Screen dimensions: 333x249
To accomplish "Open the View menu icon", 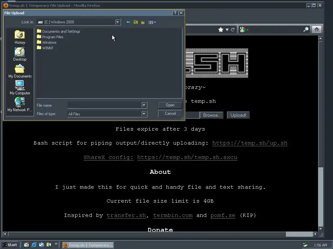I will (x=152, y=22).
